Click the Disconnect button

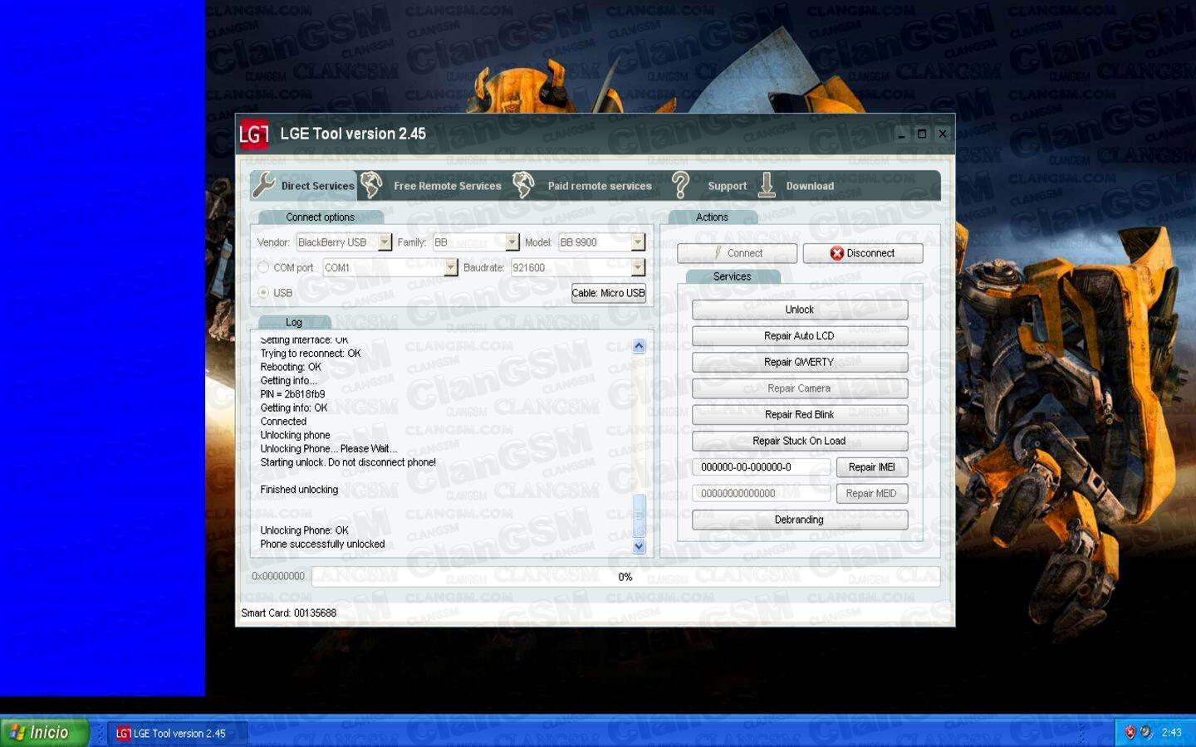click(x=863, y=253)
